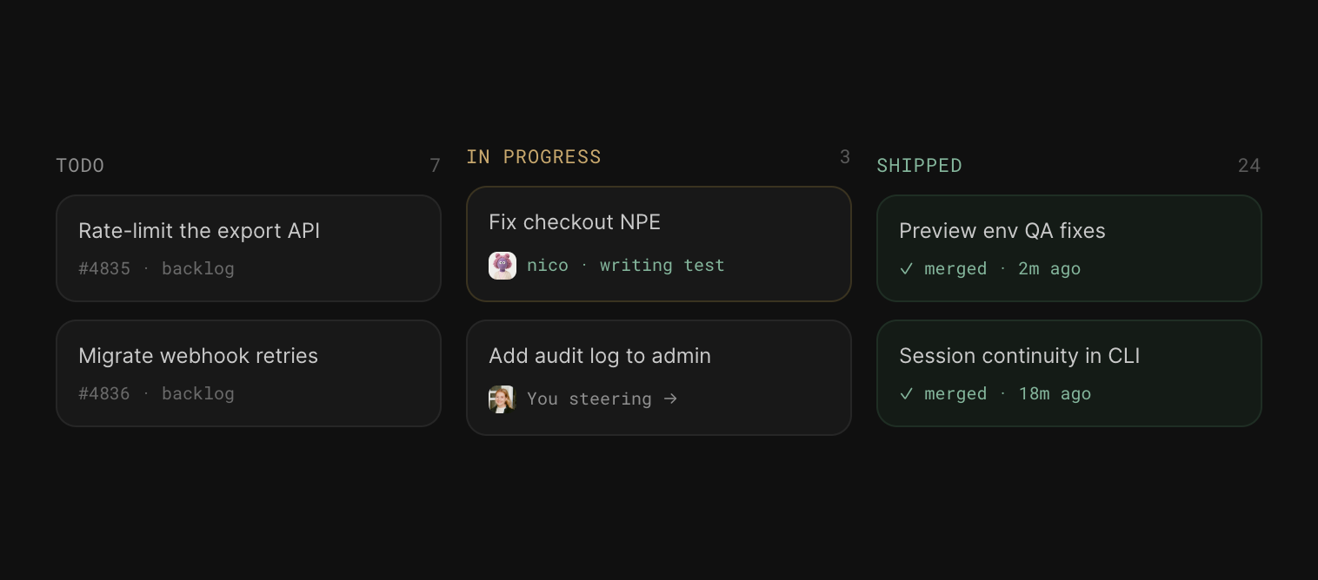1318x580 pixels.
Task: Open the Session continuity in CLI card
Action: [1069, 373]
